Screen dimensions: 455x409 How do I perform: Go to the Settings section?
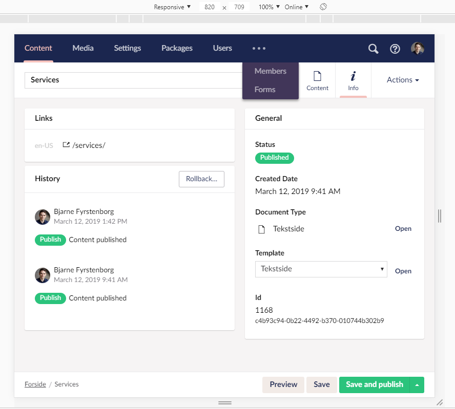pos(128,48)
